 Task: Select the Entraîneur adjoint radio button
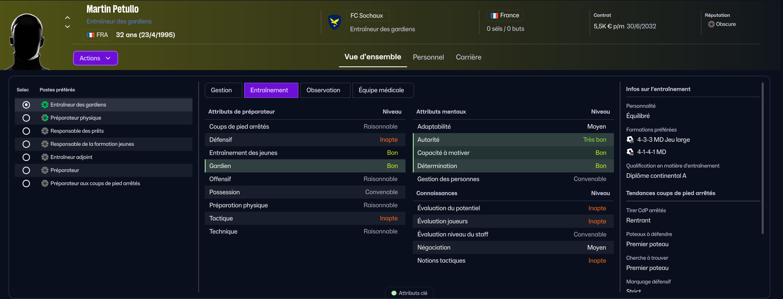[26, 157]
